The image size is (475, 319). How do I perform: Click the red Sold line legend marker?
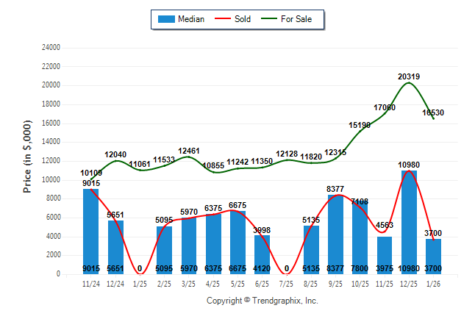(217, 19)
